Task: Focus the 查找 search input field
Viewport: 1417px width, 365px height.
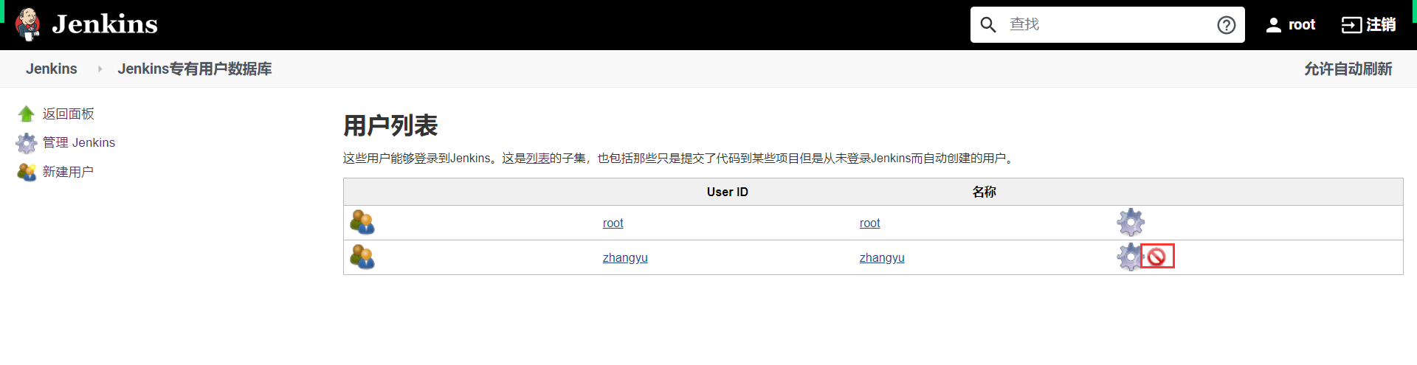Action: 1107,25
